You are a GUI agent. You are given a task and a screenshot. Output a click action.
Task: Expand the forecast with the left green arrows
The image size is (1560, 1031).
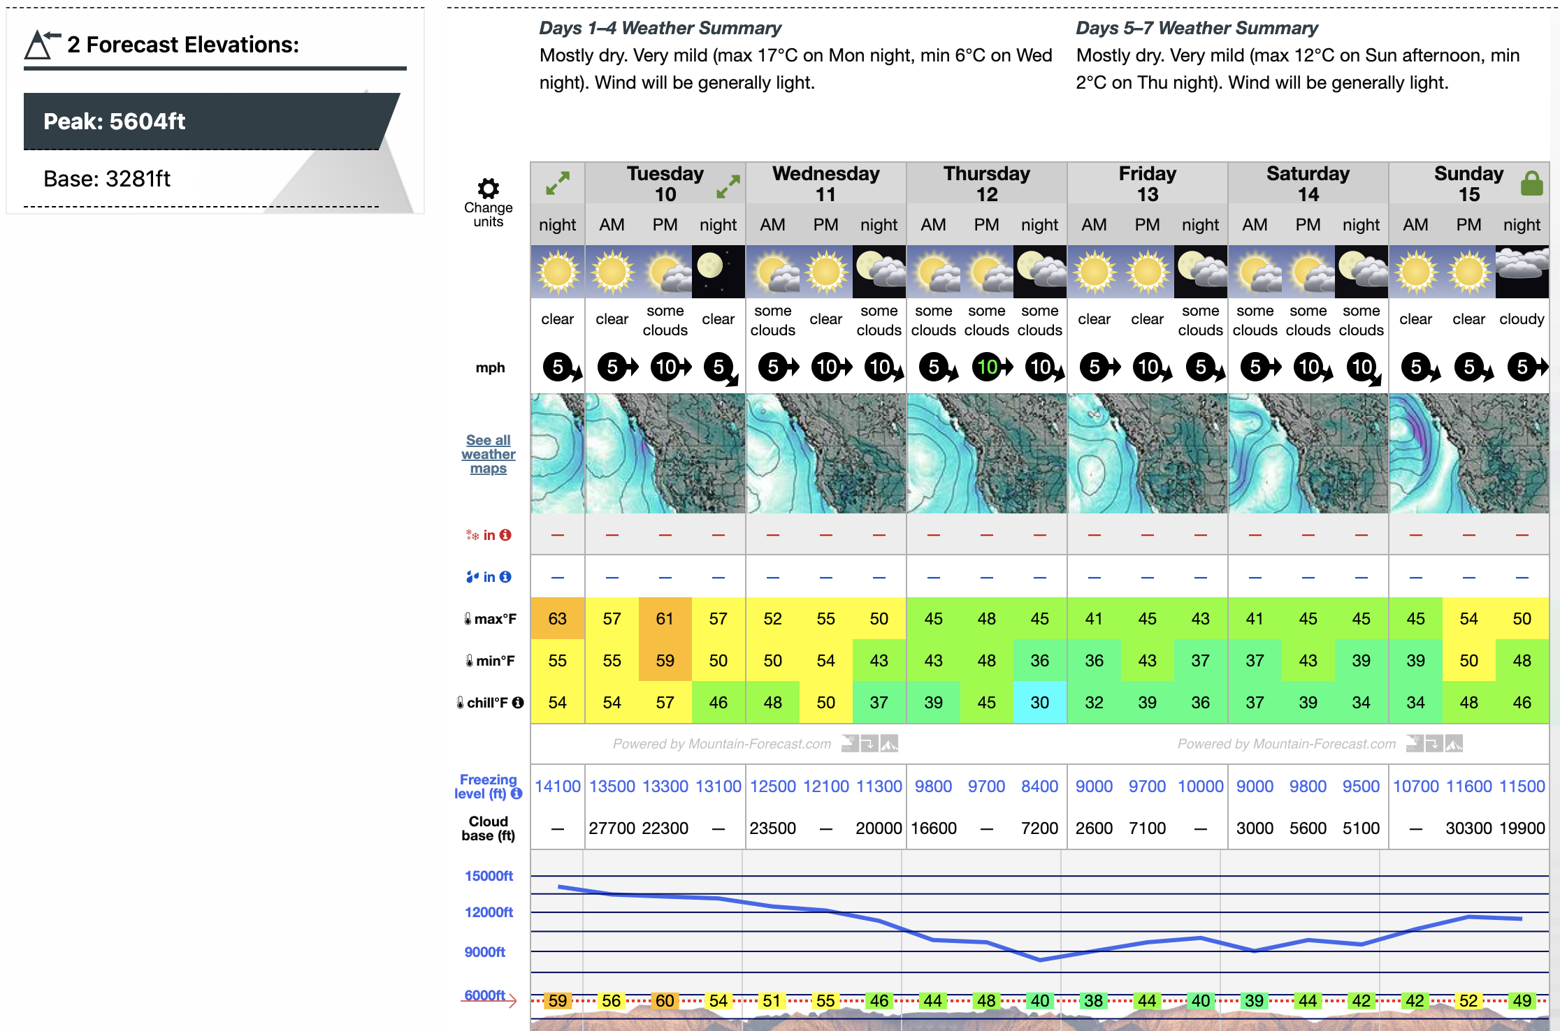point(557,183)
